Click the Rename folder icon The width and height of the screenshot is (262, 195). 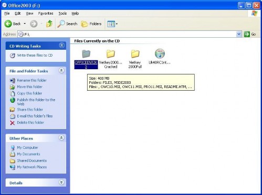coord(13,81)
